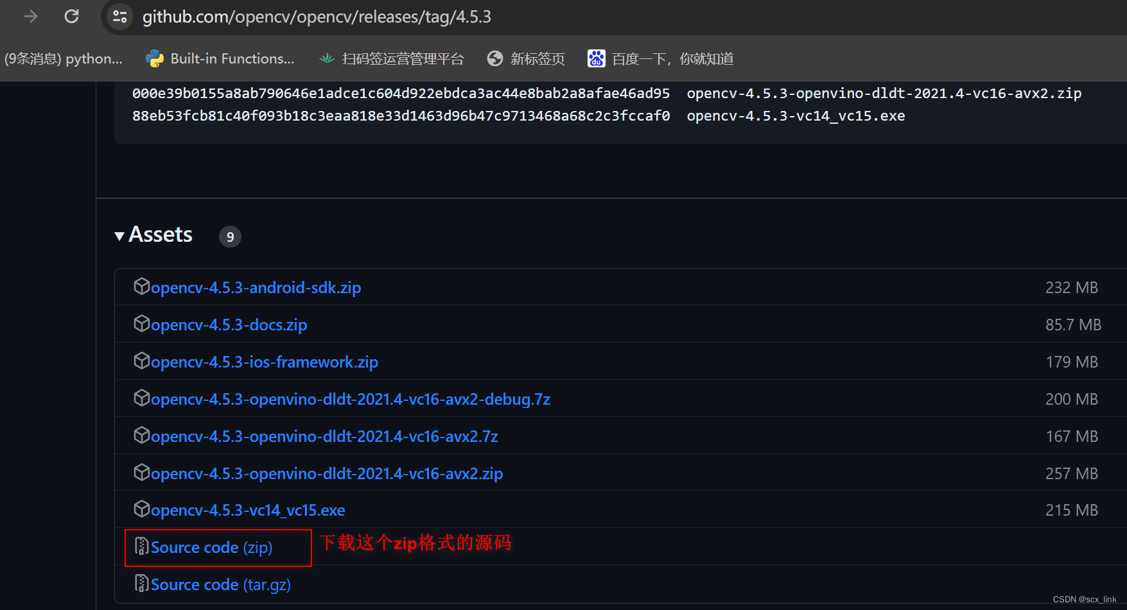Viewport: 1127px width, 610px height.
Task: Click the assets count badge showing 9
Action: [x=230, y=237]
